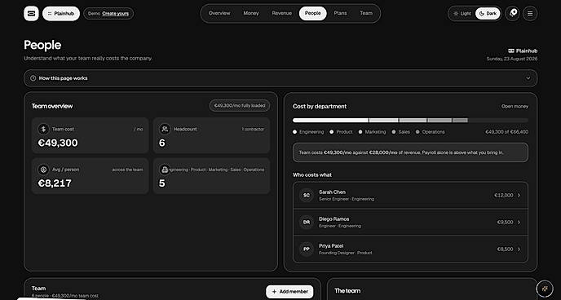Viewport: 561px width, 300px height.
Task: Click the Team overview heading
Action: pos(52,106)
